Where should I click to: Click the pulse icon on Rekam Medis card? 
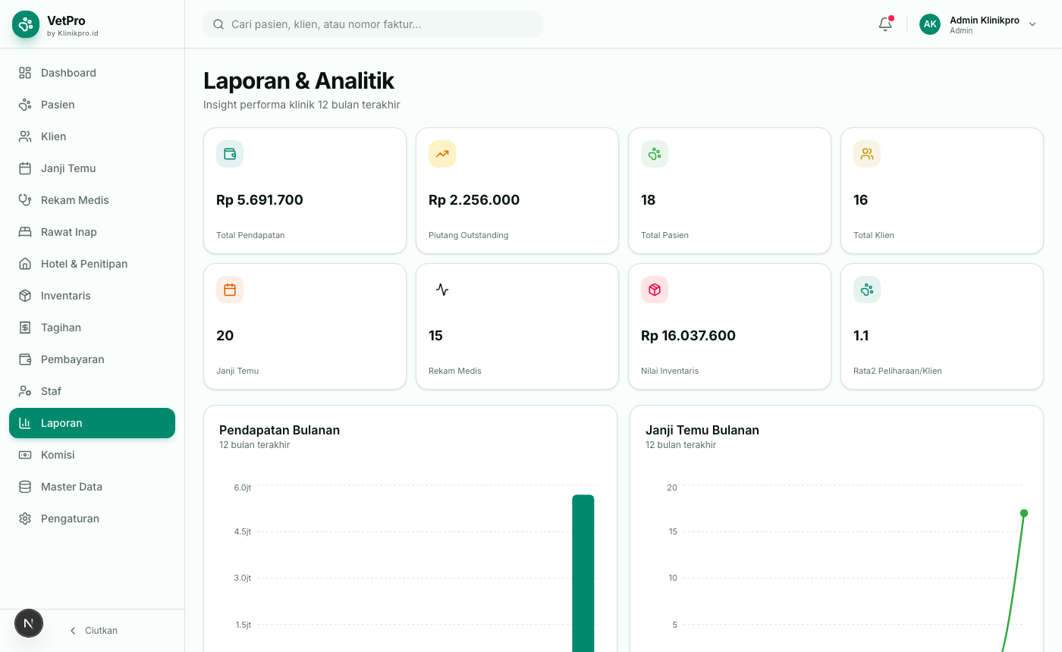coord(442,290)
